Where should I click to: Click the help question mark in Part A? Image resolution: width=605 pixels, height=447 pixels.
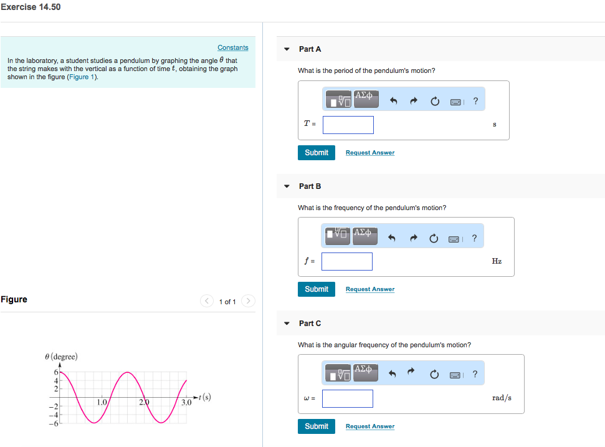click(x=475, y=100)
